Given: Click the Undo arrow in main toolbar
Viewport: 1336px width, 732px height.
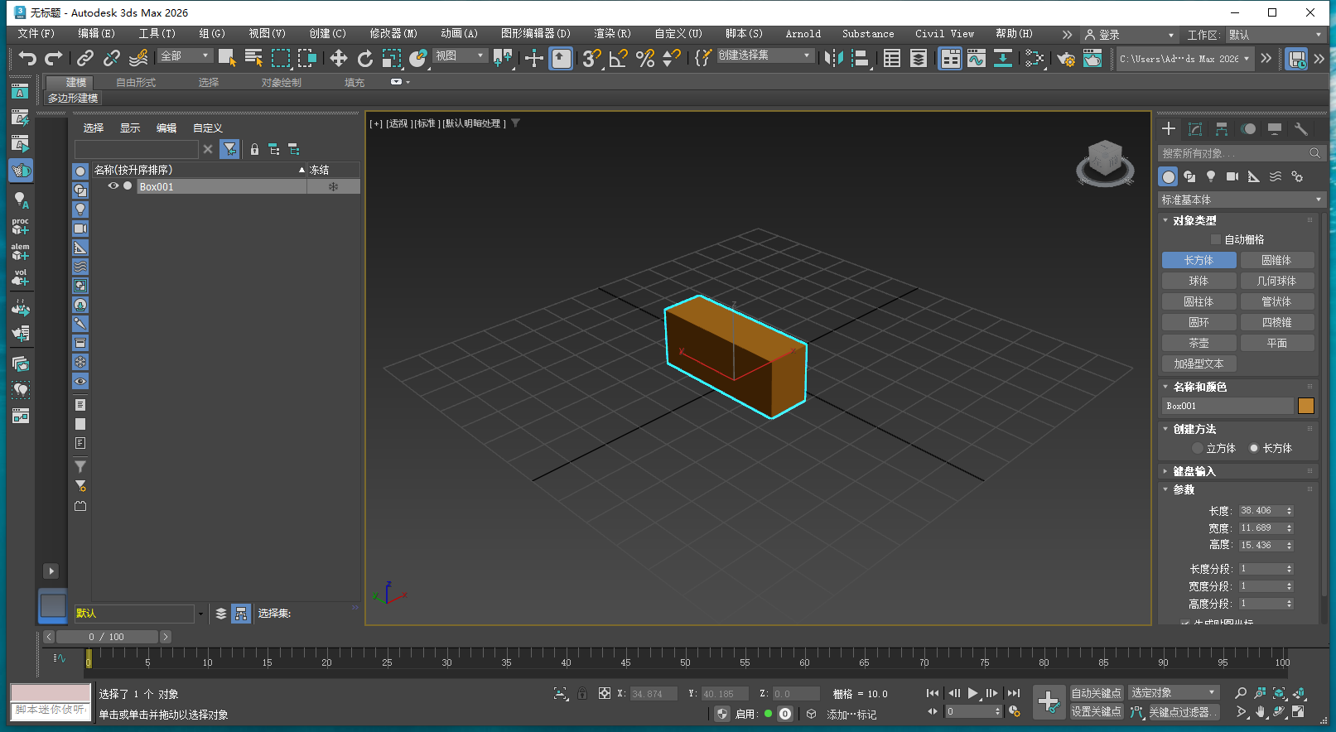Looking at the screenshot, I should [x=27, y=58].
